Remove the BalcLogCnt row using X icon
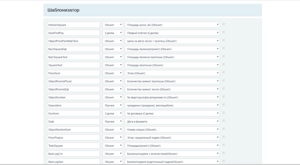 coord(224,153)
